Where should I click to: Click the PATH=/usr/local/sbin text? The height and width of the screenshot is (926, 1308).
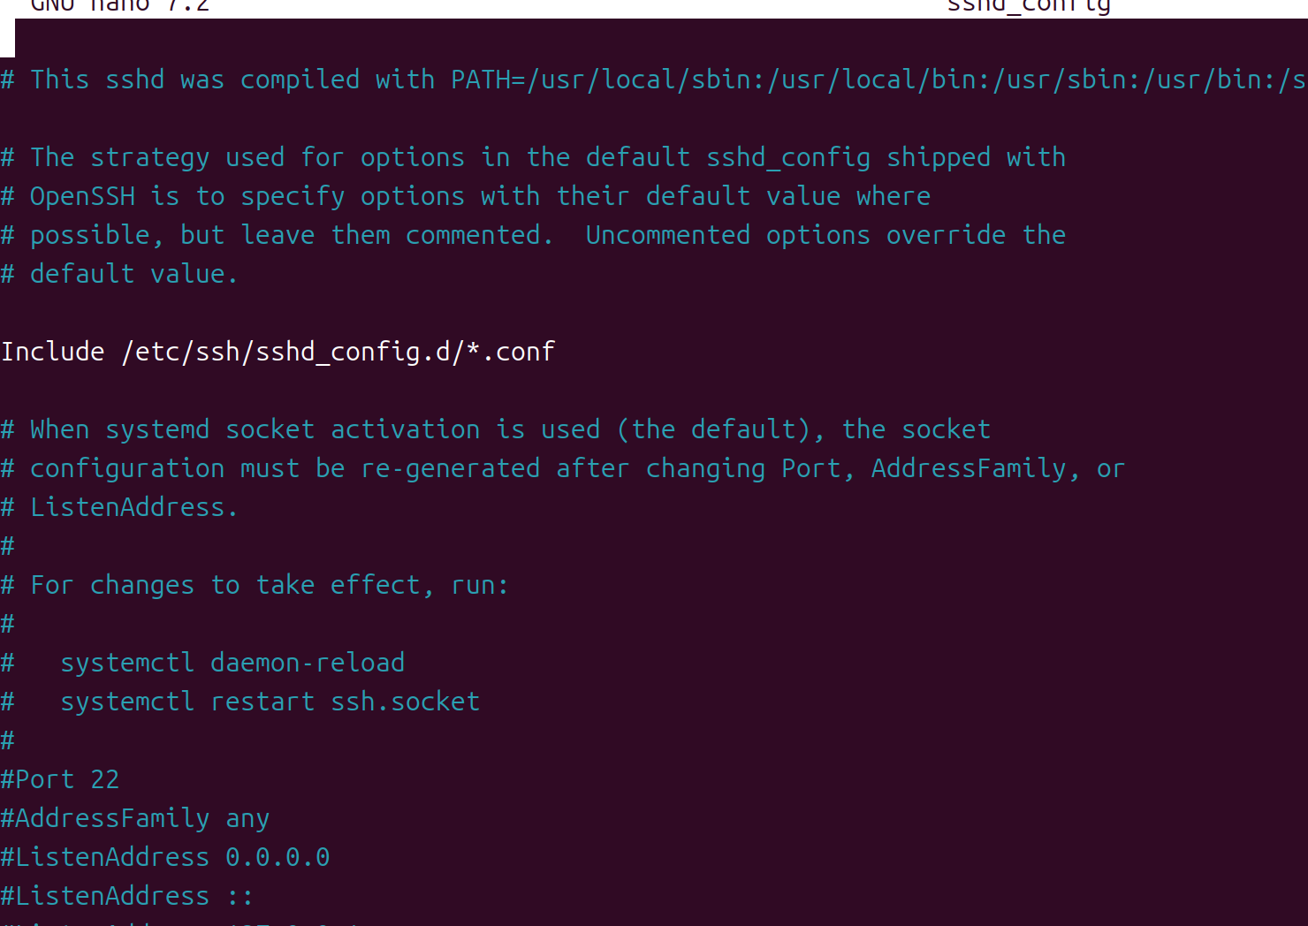pyautogui.click(x=608, y=80)
